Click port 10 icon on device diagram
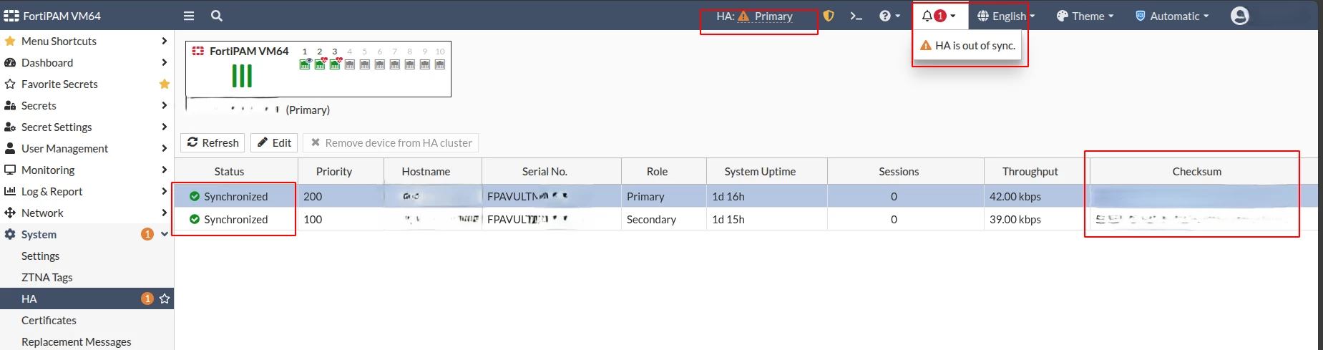Screen dimensions: 1323x350 coord(440,64)
